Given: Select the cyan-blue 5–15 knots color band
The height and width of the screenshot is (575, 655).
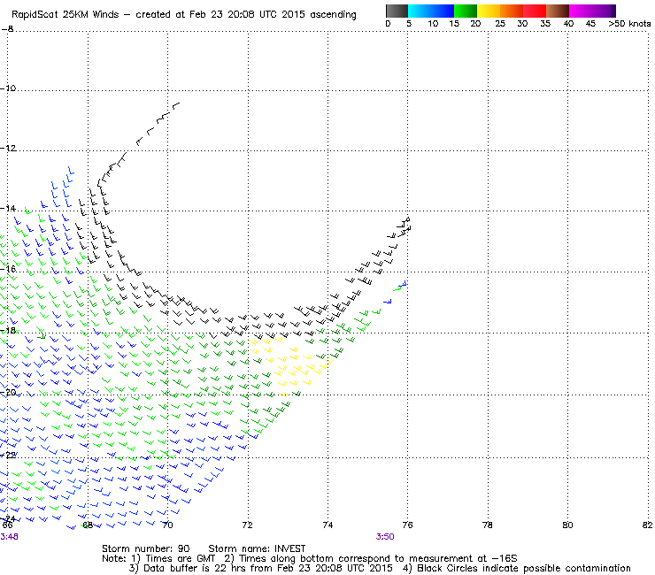Looking at the screenshot, I should 431,11.
